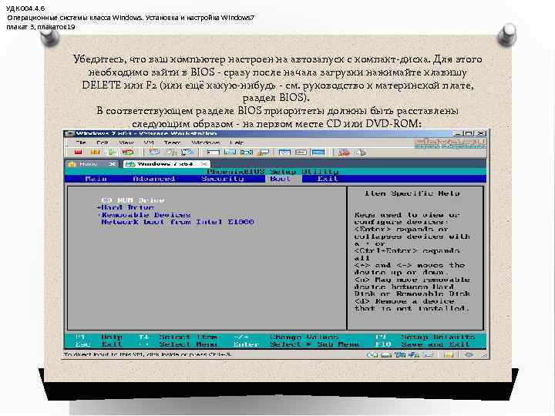Select the Hard Drive boot entry

tap(127, 208)
